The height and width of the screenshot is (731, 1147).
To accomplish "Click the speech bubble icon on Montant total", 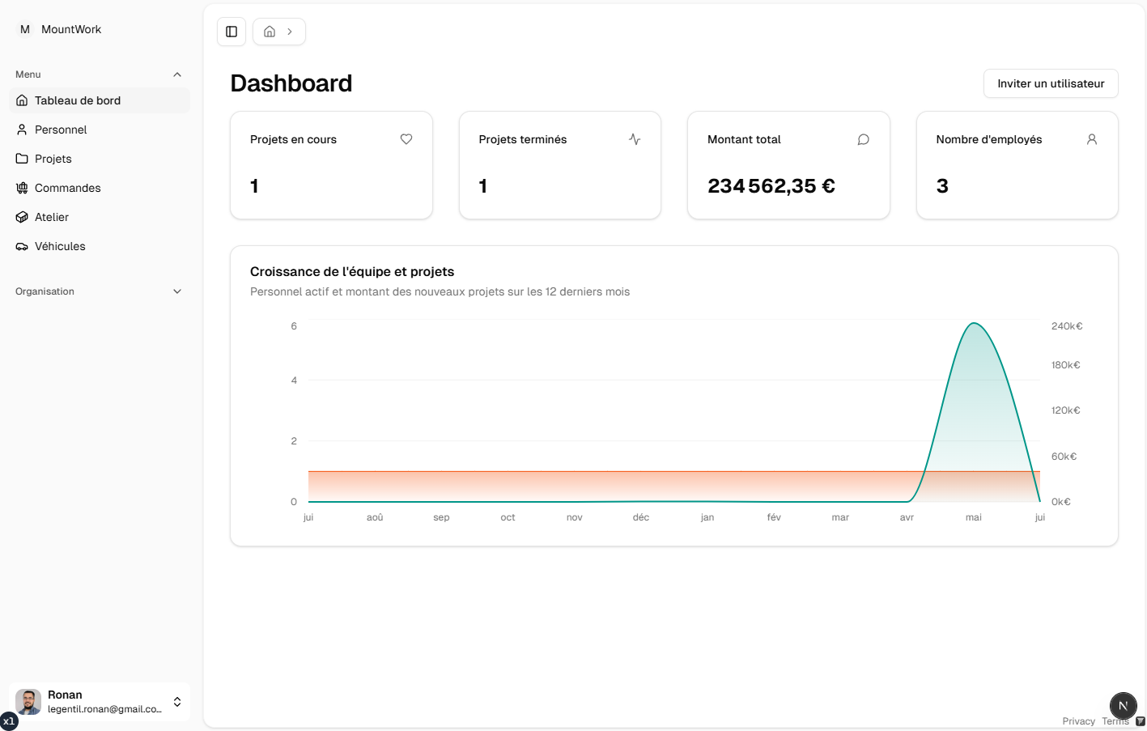I will (x=863, y=139).
